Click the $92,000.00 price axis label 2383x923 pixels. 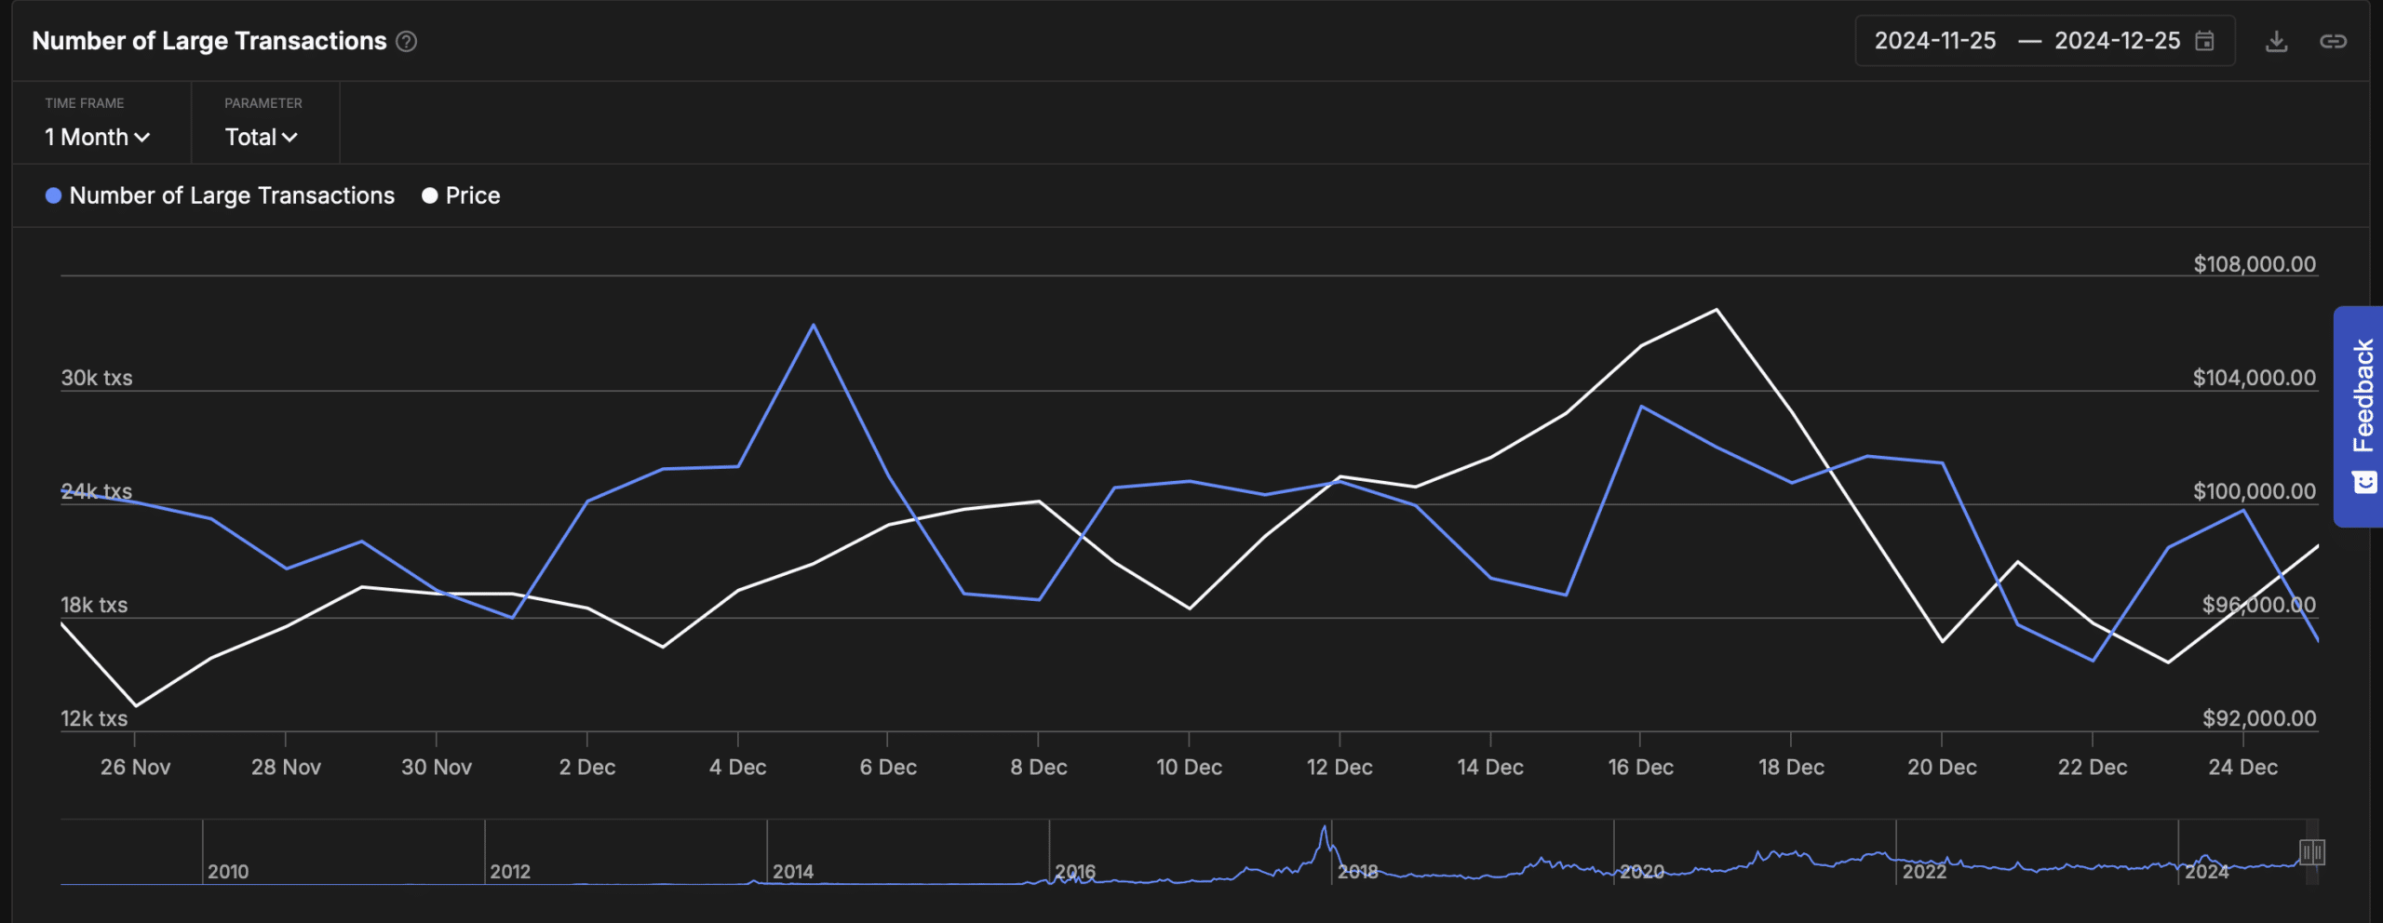[x=2259, y=718]
